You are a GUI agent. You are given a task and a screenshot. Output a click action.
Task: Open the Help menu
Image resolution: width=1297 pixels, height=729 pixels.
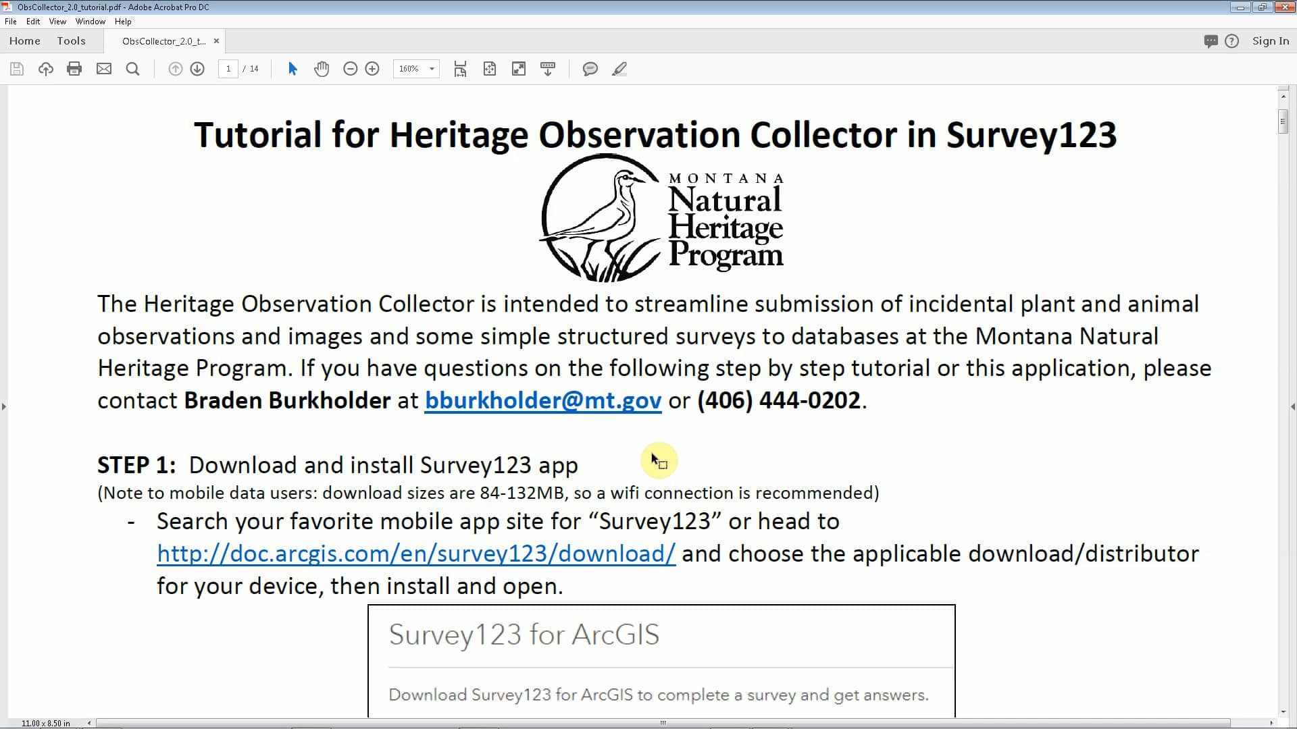pos(123,22)
